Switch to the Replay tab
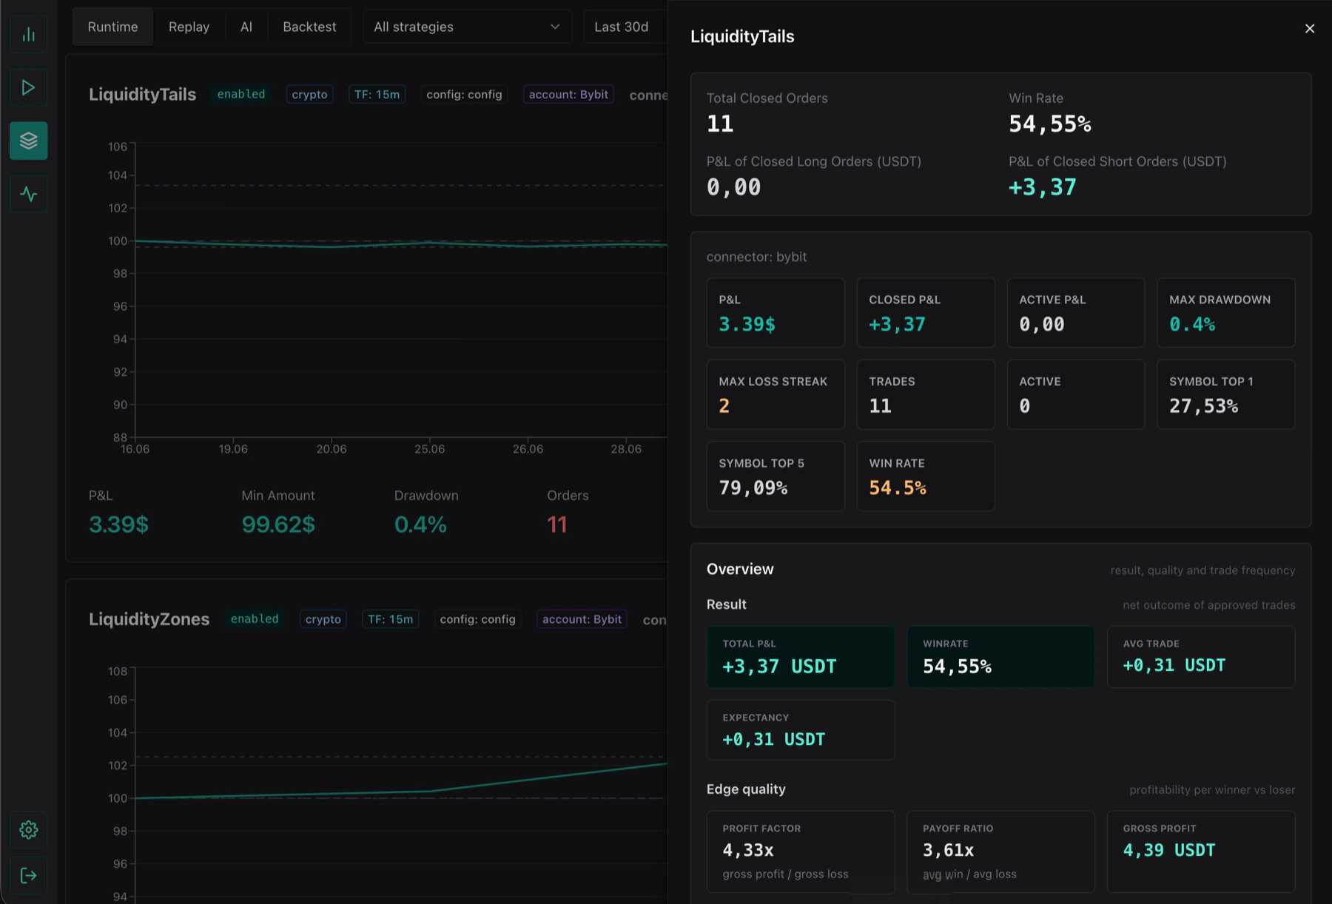This screenshot has height=904, width=1332. pyautogui.click(x=189, y=27)
